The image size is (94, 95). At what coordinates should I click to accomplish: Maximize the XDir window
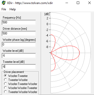78,3
